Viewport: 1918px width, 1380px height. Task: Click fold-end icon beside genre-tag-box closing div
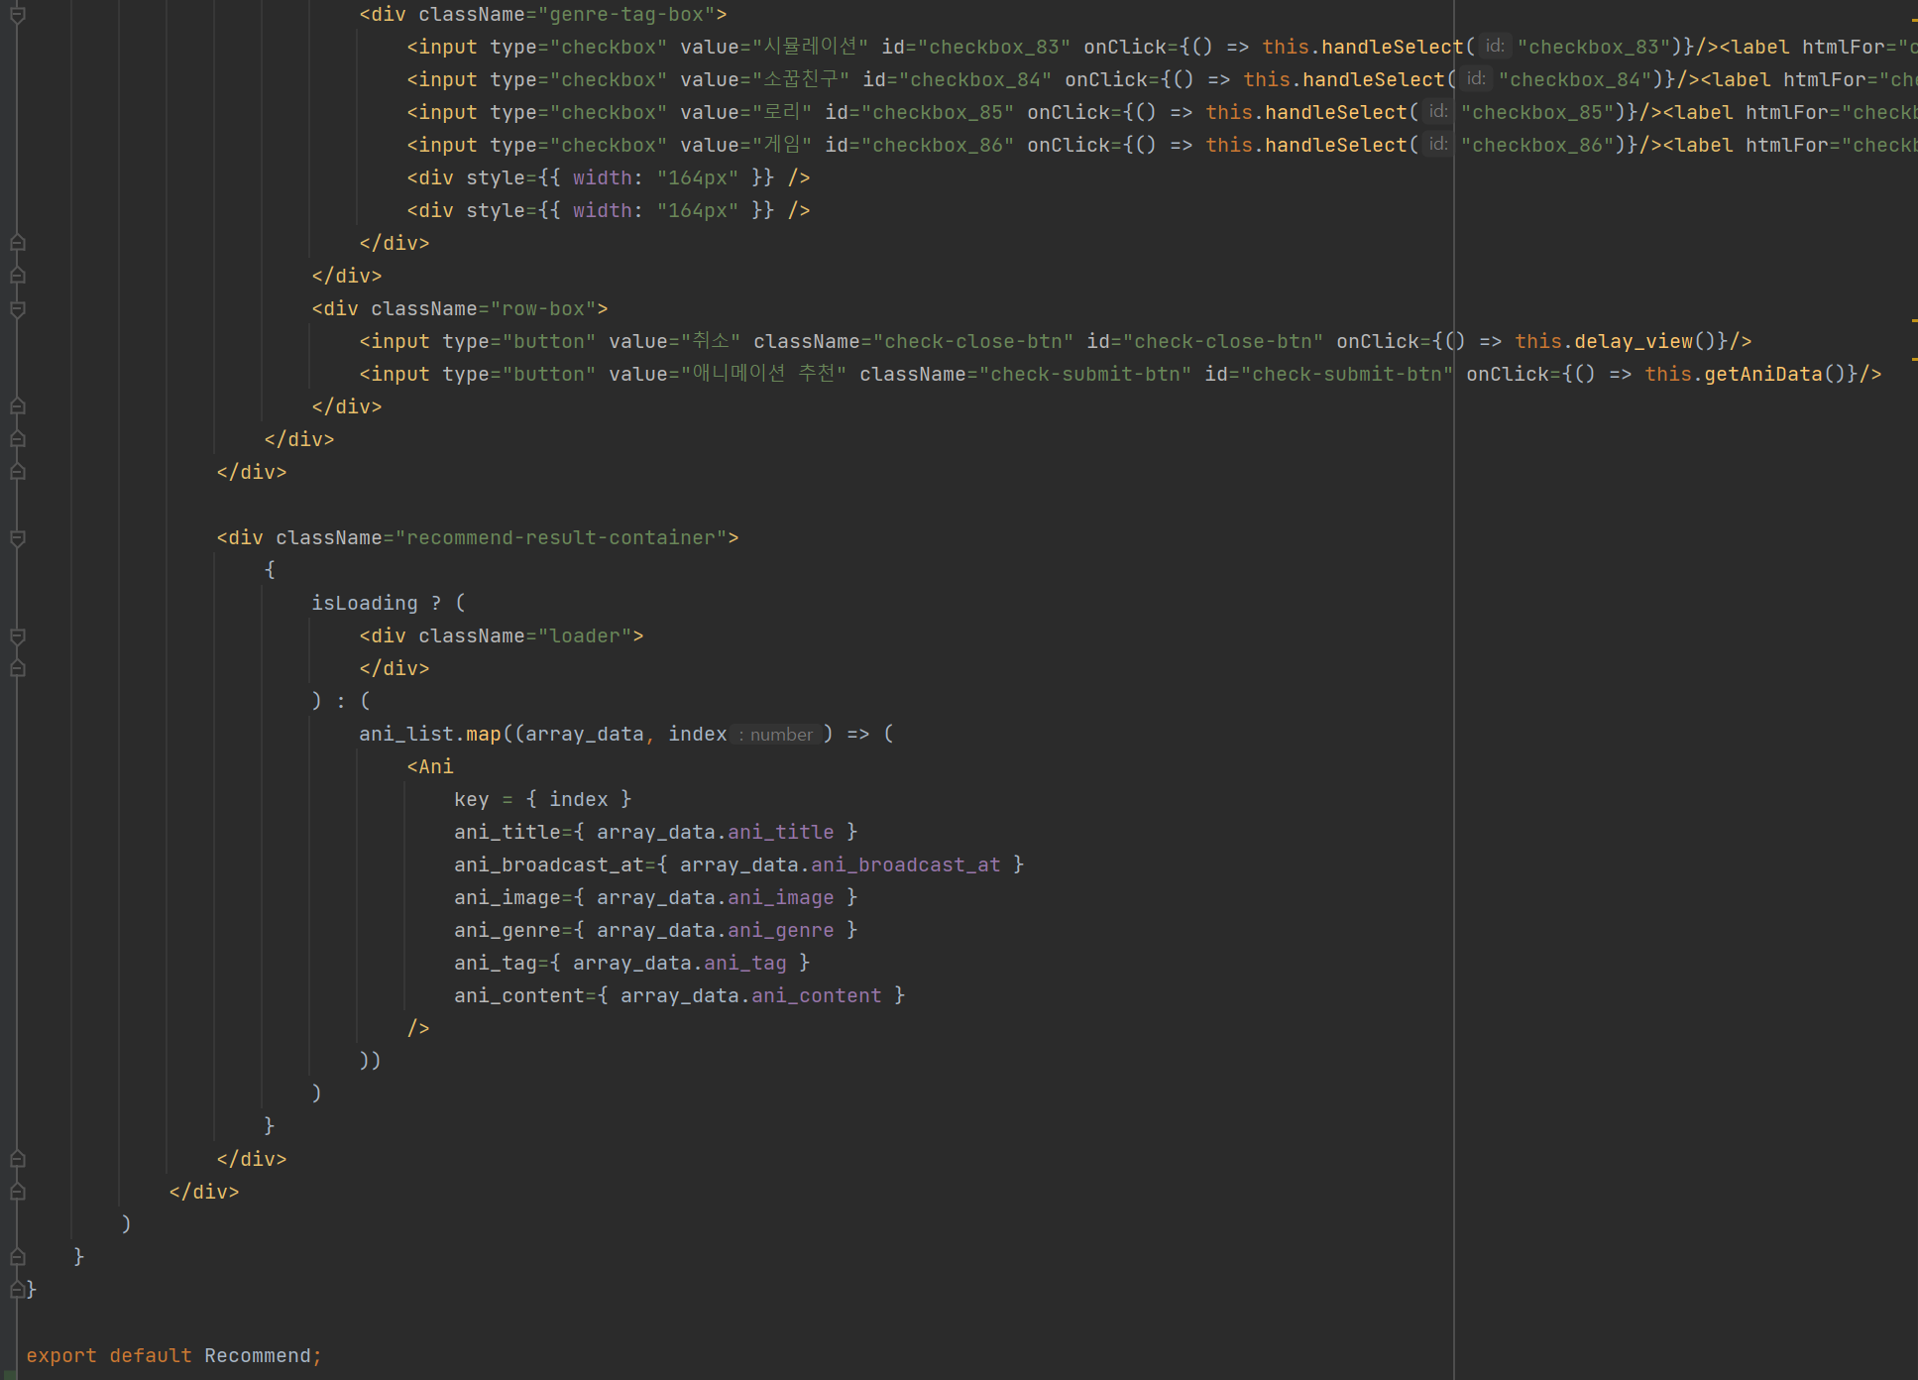(x=17, y=243)
